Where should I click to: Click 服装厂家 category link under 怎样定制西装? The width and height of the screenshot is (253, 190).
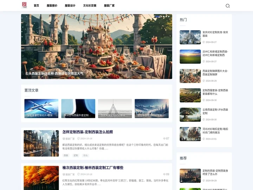pyautogui.click(x=70, y=139)
